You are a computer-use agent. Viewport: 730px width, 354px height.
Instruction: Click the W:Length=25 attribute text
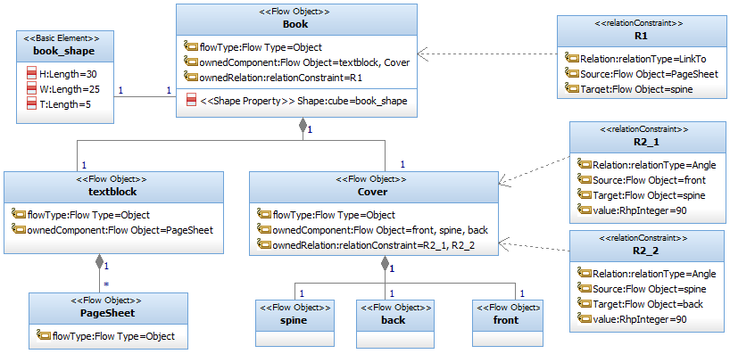(x=70, y=89)
